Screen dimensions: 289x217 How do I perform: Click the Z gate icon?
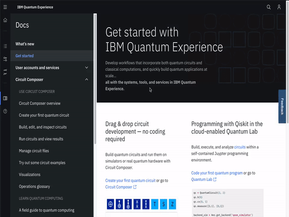tap(172, 204)
